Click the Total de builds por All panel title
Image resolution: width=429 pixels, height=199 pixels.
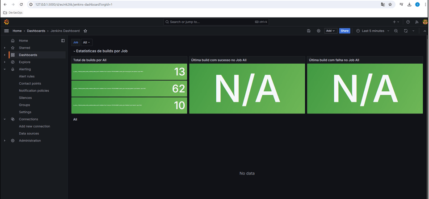[90, 60]
